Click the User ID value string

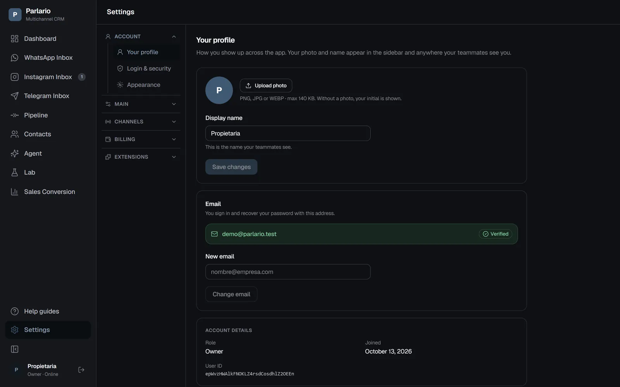(250, 374)
